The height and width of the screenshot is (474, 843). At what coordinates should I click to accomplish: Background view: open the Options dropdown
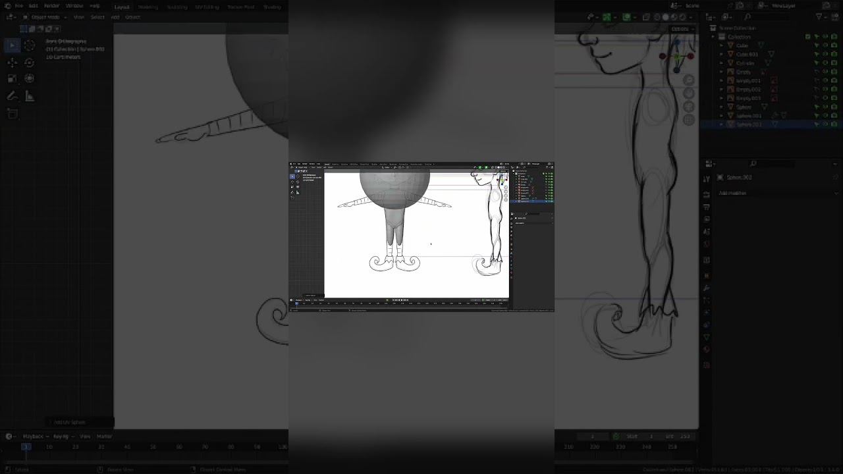(682, 29)
